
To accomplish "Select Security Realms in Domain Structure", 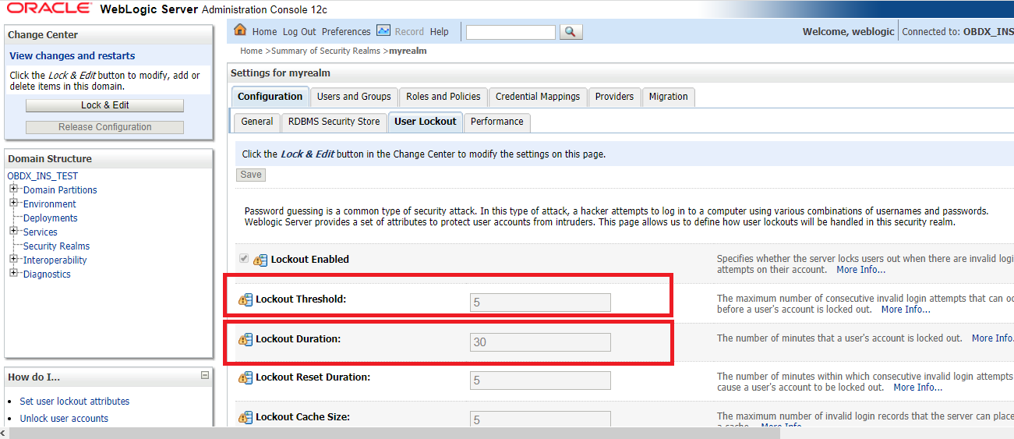I will point(56,246).
